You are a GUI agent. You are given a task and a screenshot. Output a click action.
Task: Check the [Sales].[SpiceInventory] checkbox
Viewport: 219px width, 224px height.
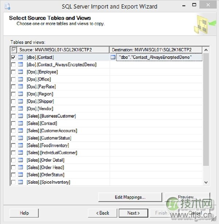[13, 182]
